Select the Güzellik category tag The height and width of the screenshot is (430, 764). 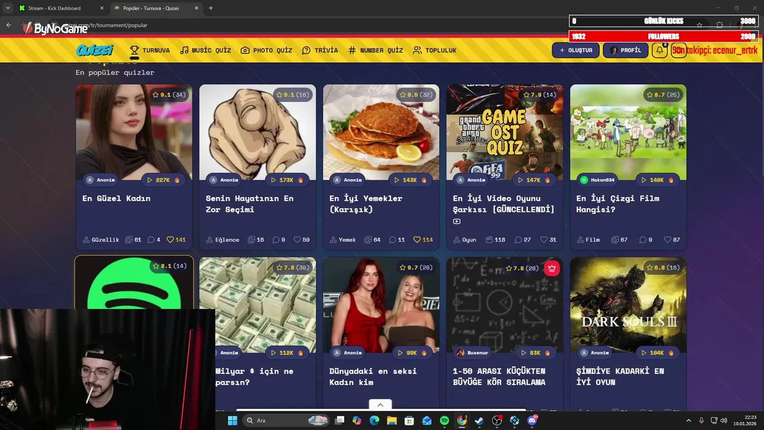(101, 239)
